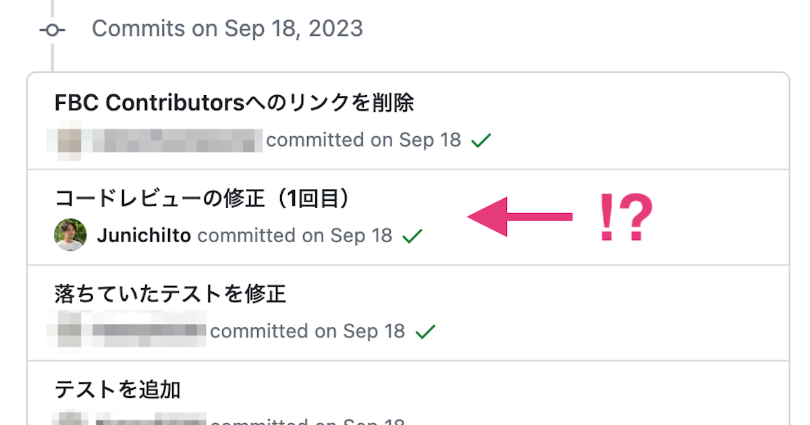Click committed on Sep 18 text under JunichiIto

point(294,235)
